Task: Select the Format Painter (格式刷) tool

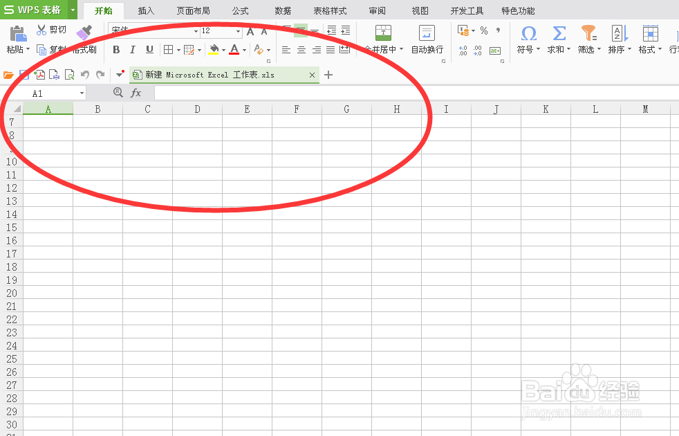Action: [84, 39]
